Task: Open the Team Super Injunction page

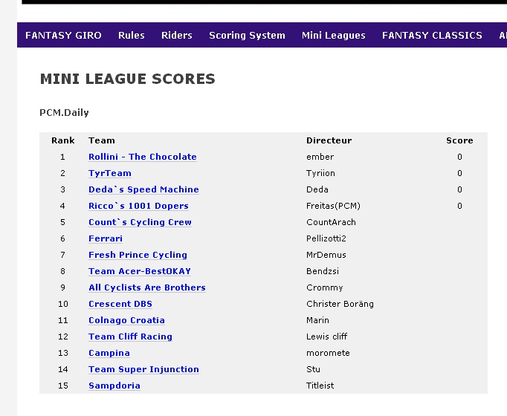Action: (143, 369)
